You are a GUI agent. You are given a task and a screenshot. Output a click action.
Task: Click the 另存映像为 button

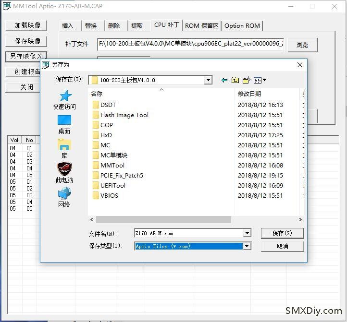point(26,57)
